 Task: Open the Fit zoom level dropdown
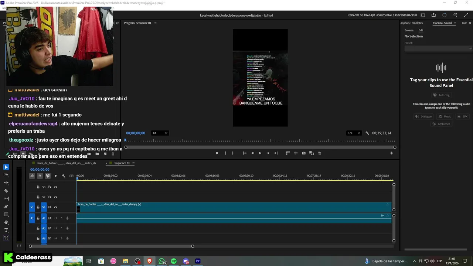[x=160, y=133]
